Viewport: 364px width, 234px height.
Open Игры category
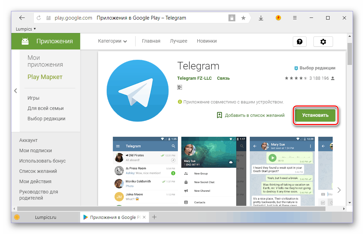33,98
